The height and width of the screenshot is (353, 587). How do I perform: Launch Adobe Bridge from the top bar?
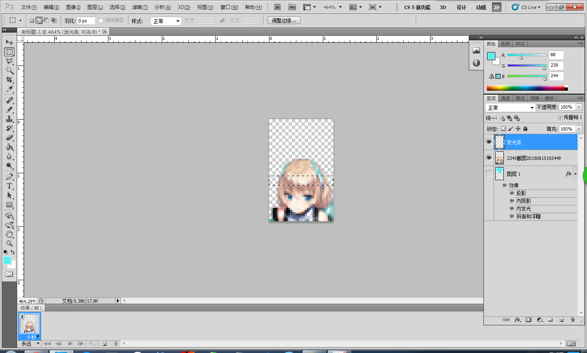point(278,7)
